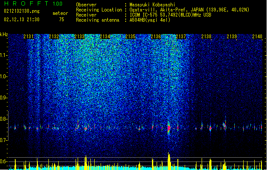267x170 pixels.
Task: Click the HROFFT 1.0.0 title text
Action: [33, 3]
